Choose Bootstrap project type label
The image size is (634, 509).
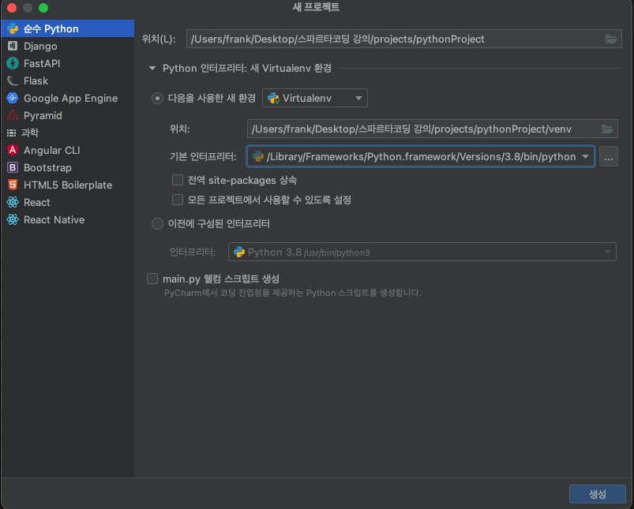coord(47,167)
